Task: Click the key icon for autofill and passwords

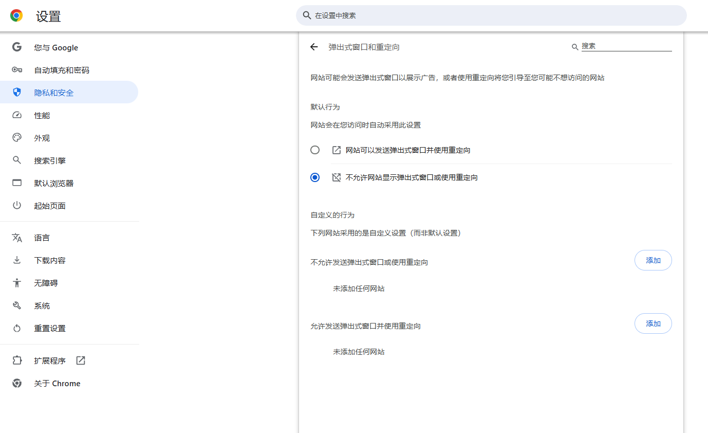Action: tap(17, 70)
